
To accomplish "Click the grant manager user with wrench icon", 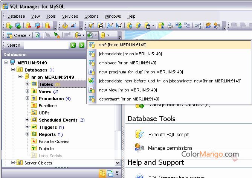I will [x=217, y=26].
